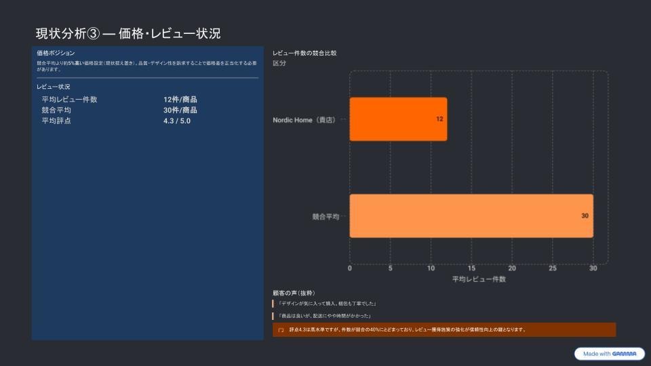Click chart title レビュー件数の競合比較

click(x=304, y=53)
